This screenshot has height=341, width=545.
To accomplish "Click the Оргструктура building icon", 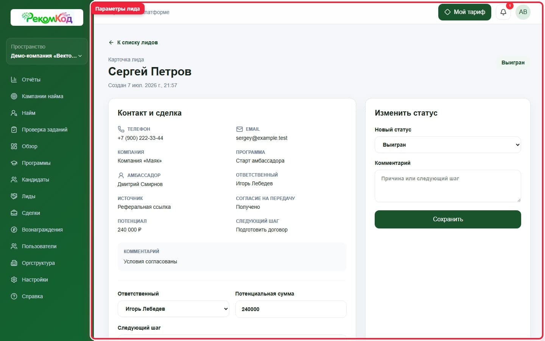I will (x=14, y=263).
